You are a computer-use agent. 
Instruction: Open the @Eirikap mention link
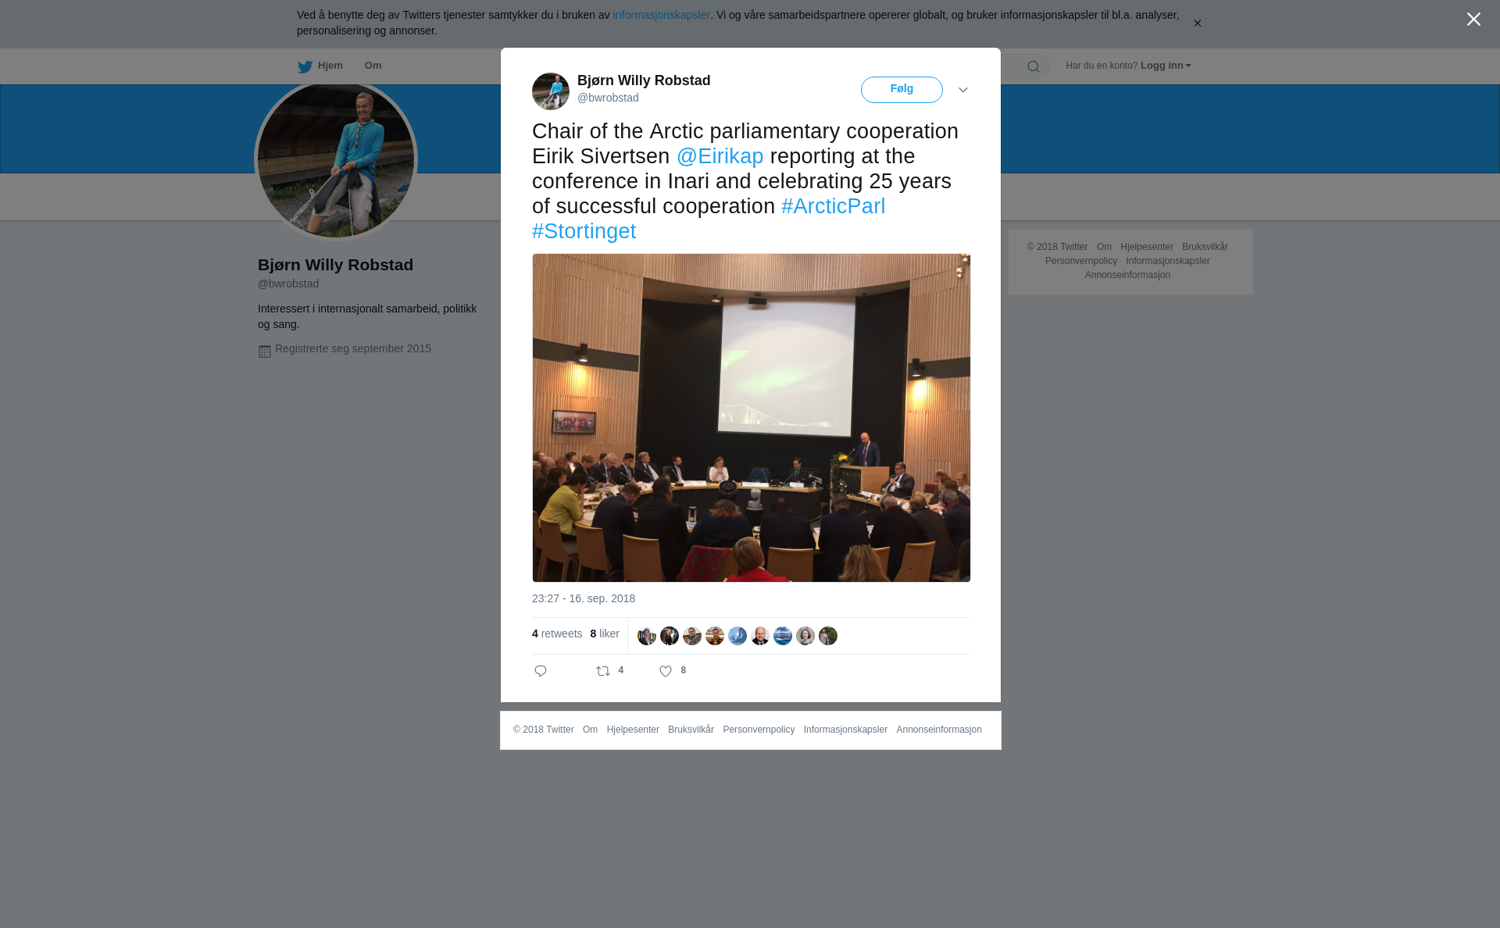[720, 156]
